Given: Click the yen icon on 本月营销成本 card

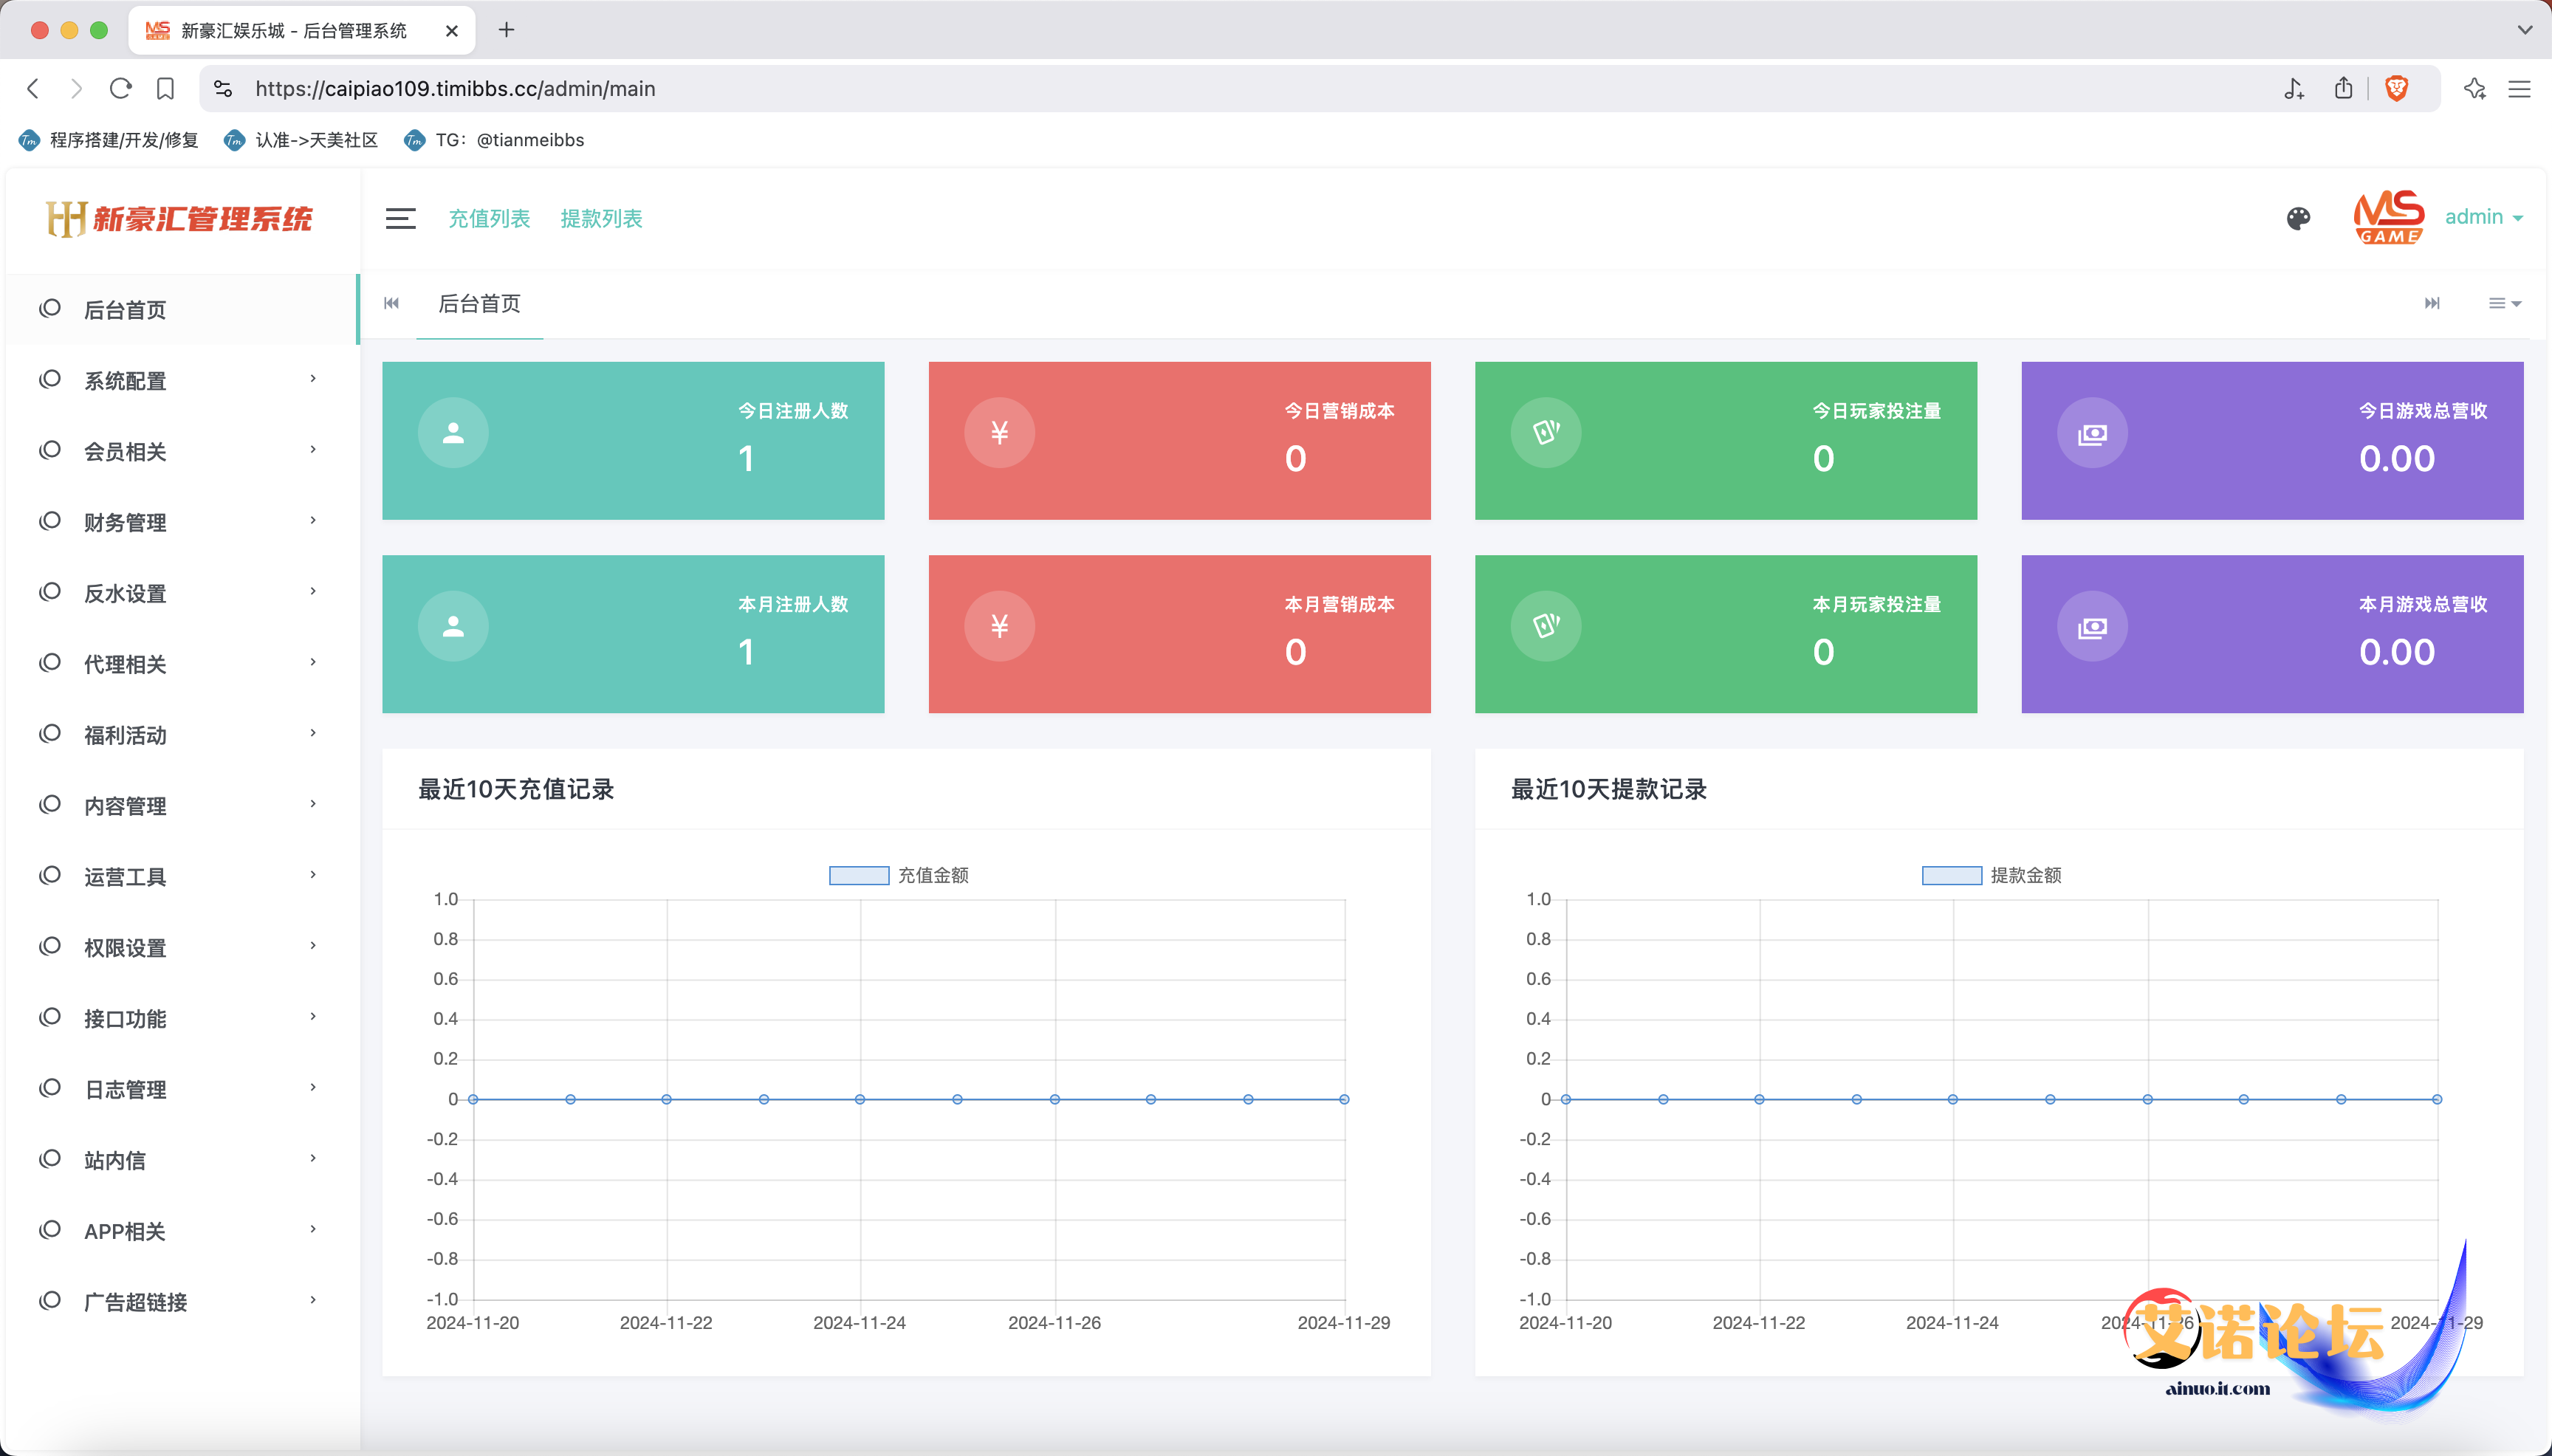Looking at the screenshot, I should (x=999, y=626).
